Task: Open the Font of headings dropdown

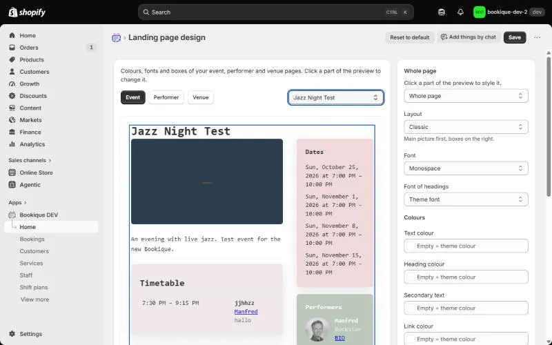Action: pyautogui.click(x=466, y=199)
